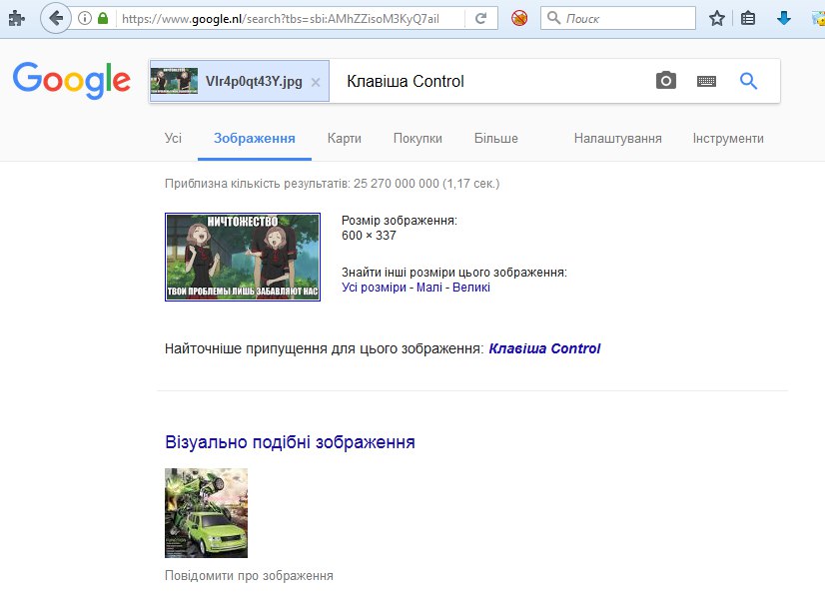Click the Клавіша Control search field

pos(489,81)
